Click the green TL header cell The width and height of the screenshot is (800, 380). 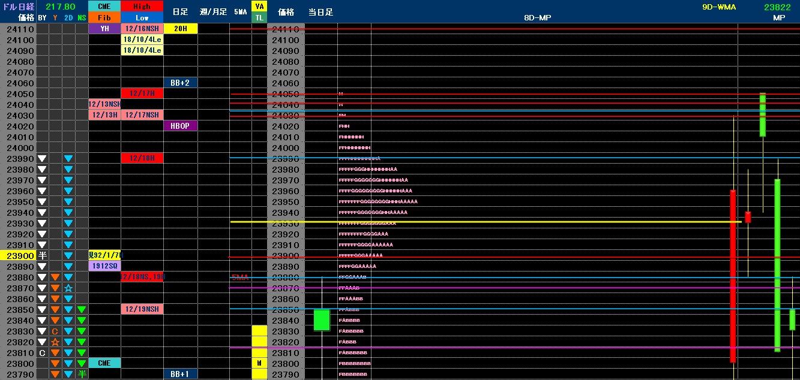coord(259,17)
